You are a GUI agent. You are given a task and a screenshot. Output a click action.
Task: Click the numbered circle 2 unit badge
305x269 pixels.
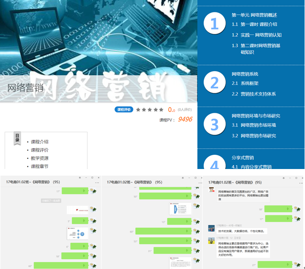point(215,83)
